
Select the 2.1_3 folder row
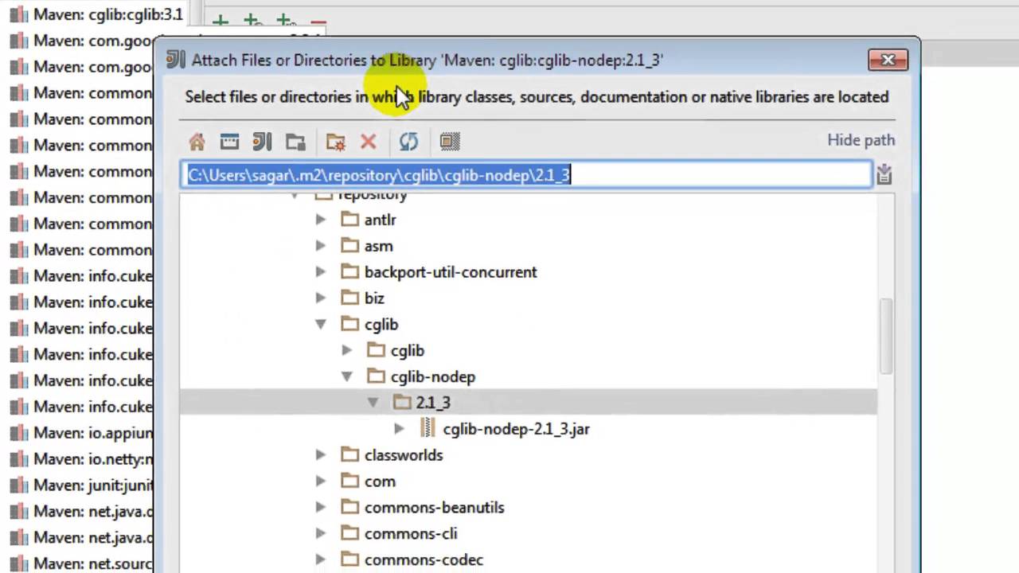point(433,403)
